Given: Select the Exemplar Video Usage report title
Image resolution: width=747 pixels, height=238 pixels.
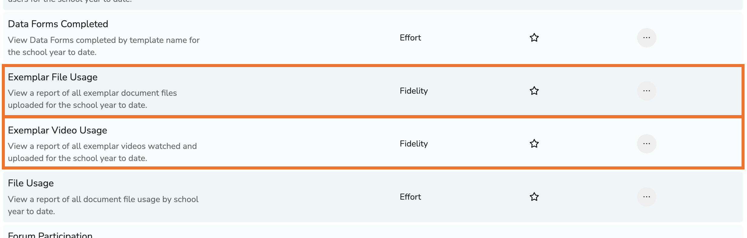Looking at the screenshot, I should tap(58, 130).
